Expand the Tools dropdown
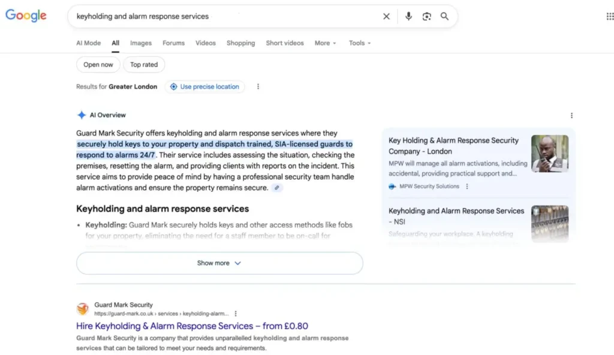614x355 pixels. 360,43
